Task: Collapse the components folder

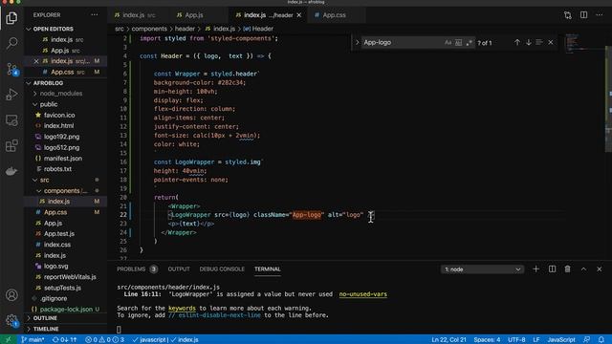Action: (61, 191)
